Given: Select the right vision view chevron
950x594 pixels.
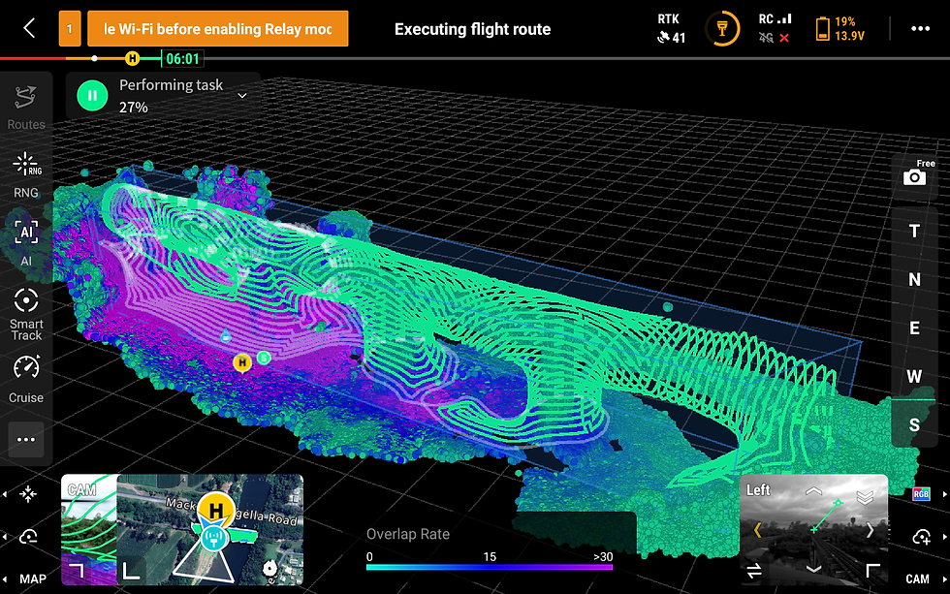Looking at the screenshot, I should click(871, 530).
